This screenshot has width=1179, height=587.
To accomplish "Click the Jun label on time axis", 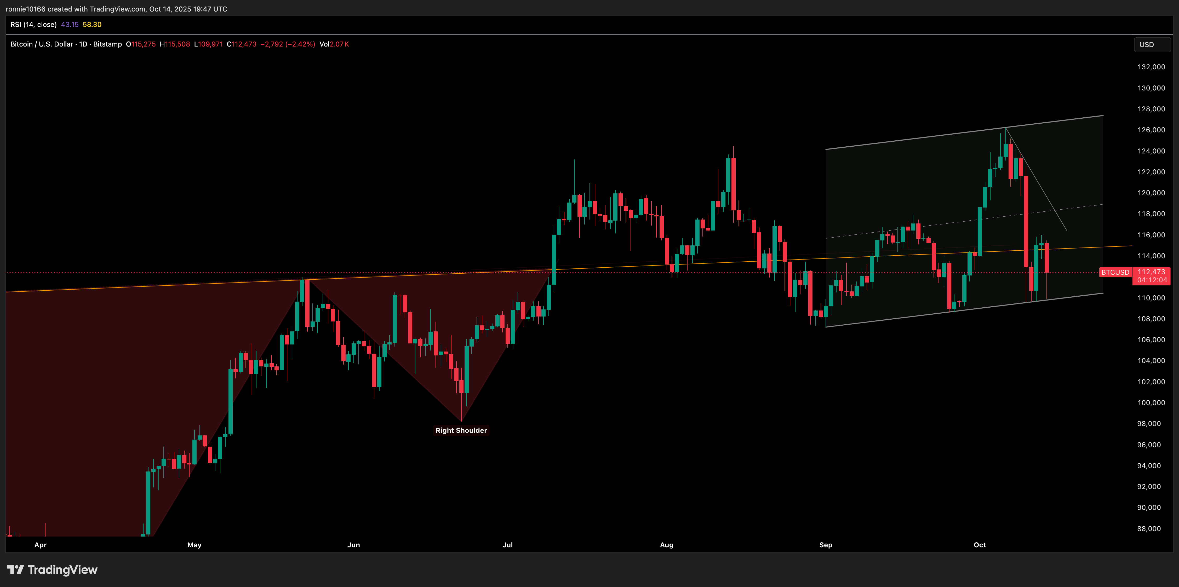I will pyautogui.click(x=353, y=545).
